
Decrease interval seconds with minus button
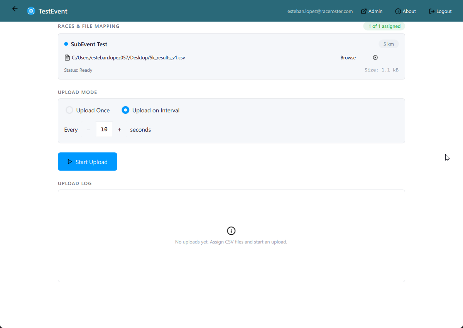click(x=89, y=130)
